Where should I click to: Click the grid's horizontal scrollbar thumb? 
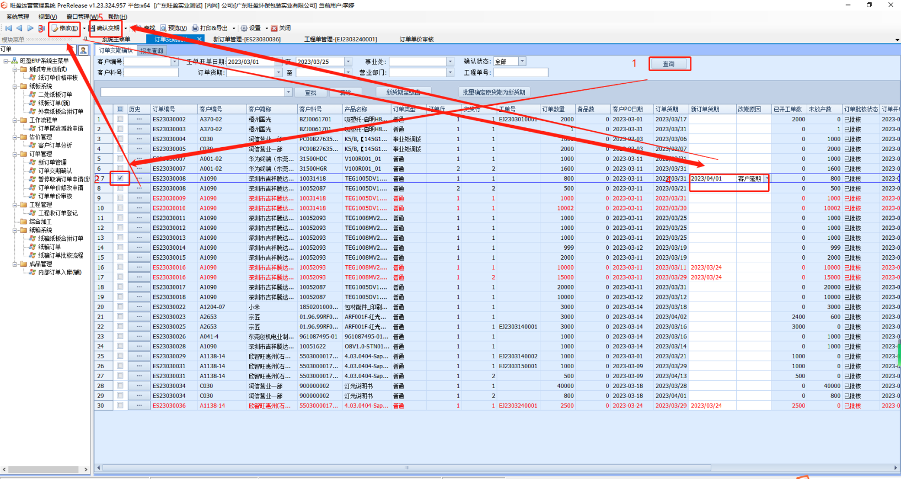pos(406,467)
